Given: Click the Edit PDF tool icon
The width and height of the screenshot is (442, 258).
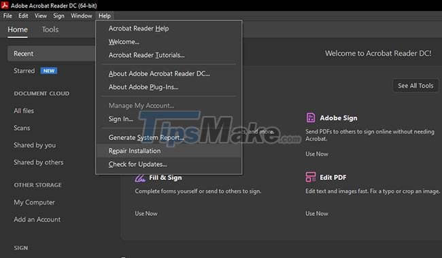Looking at the screenshot, I should point(311,177).
